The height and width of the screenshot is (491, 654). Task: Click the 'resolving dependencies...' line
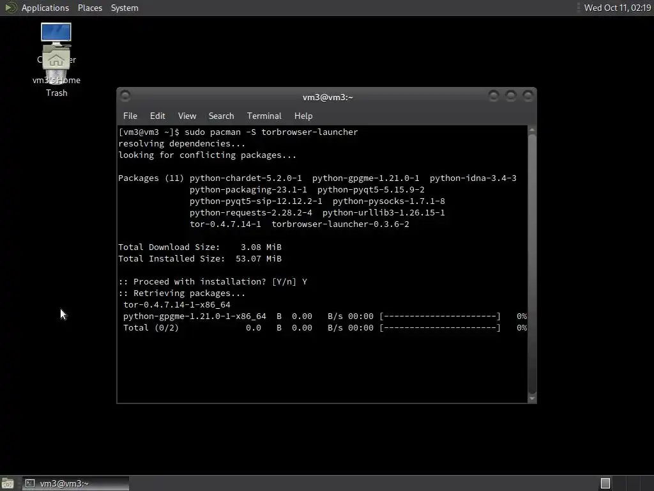point(181,144)
